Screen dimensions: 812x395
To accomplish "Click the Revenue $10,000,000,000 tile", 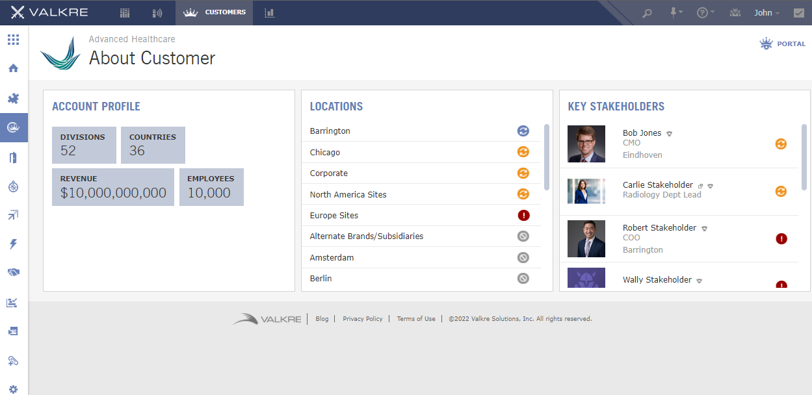I will [x=113, y=187].
